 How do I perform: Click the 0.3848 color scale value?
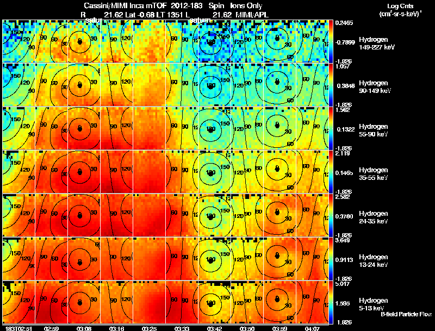[x=346, y=86]
